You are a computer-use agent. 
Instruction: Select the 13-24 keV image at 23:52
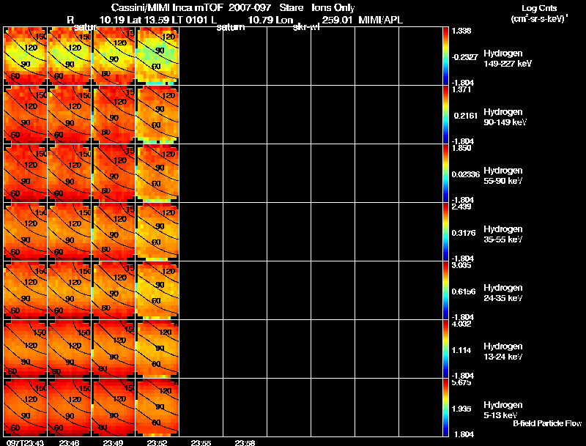click(x=157, y=349)
